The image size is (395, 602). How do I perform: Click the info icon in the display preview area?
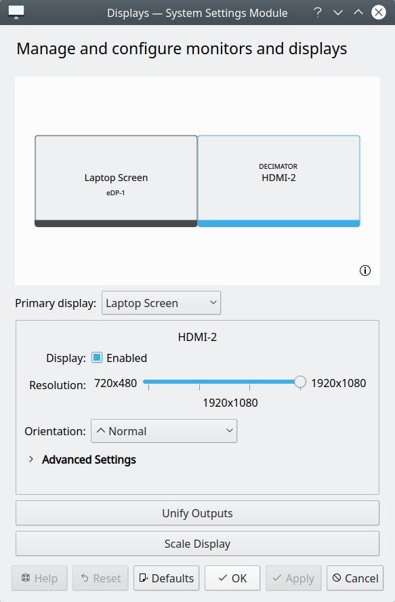pyautogui.click(x=365, y=270)
